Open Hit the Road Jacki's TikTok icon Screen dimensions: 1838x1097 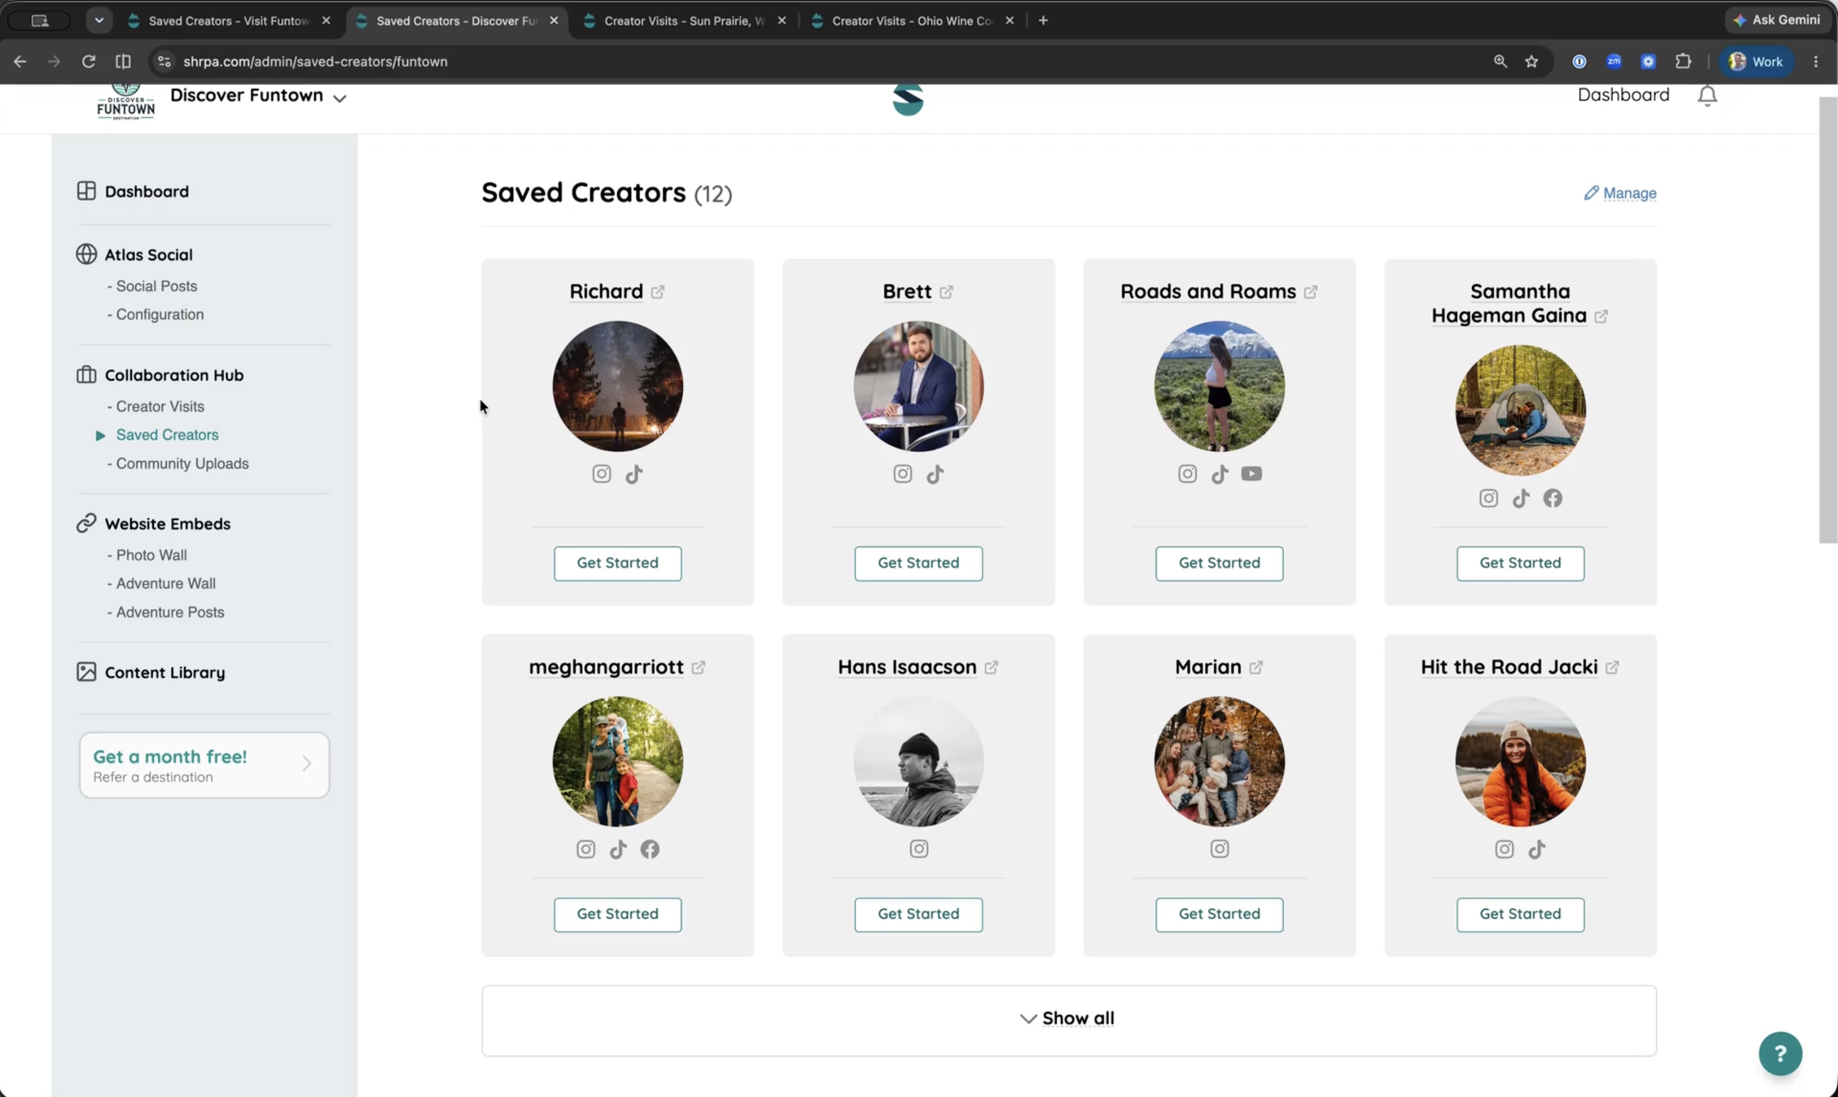[1537, 849]
